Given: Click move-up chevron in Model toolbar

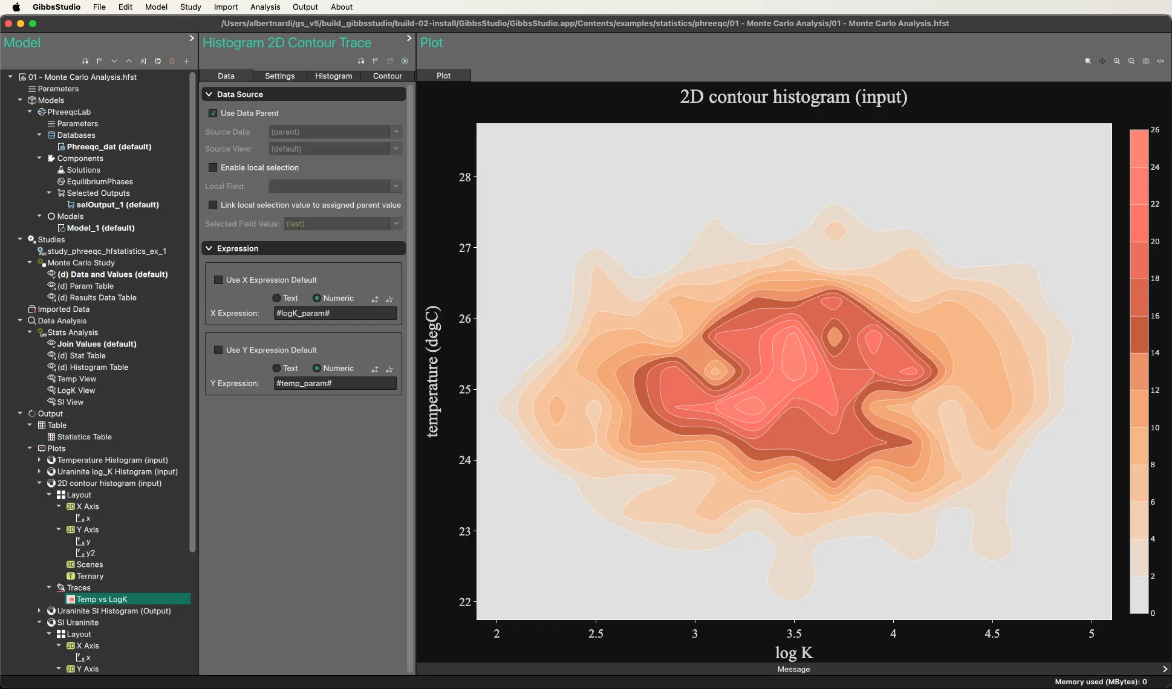Looking at the screenshot, I should (129, 61).
